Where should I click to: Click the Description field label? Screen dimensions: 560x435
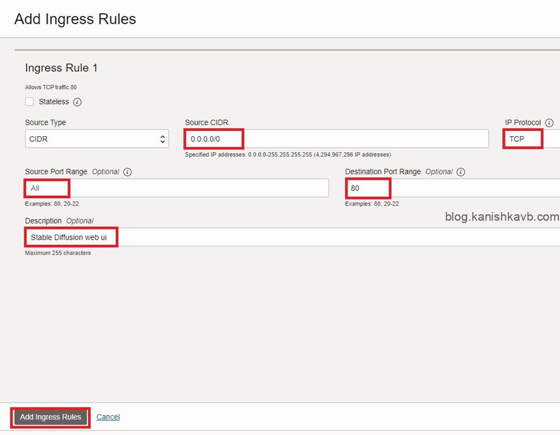[43, 221]
